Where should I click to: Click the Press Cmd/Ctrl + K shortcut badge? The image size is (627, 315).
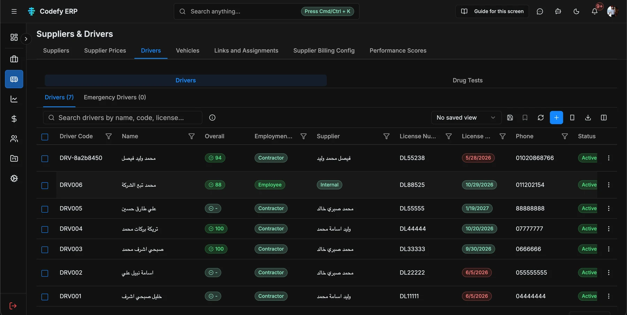(327, 11)
